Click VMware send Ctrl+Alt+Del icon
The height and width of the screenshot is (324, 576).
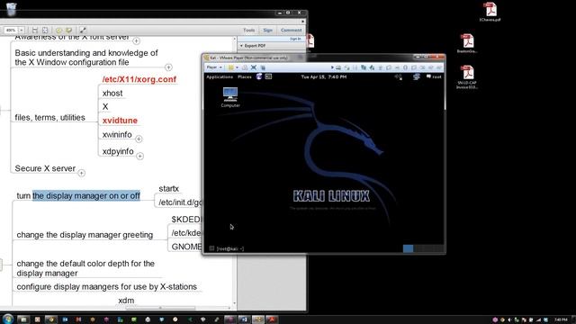click(245, 67)
